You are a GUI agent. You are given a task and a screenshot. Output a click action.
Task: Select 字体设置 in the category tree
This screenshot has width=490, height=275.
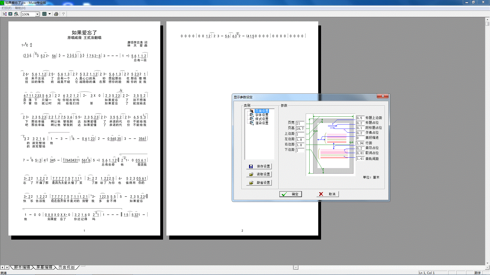262,115
